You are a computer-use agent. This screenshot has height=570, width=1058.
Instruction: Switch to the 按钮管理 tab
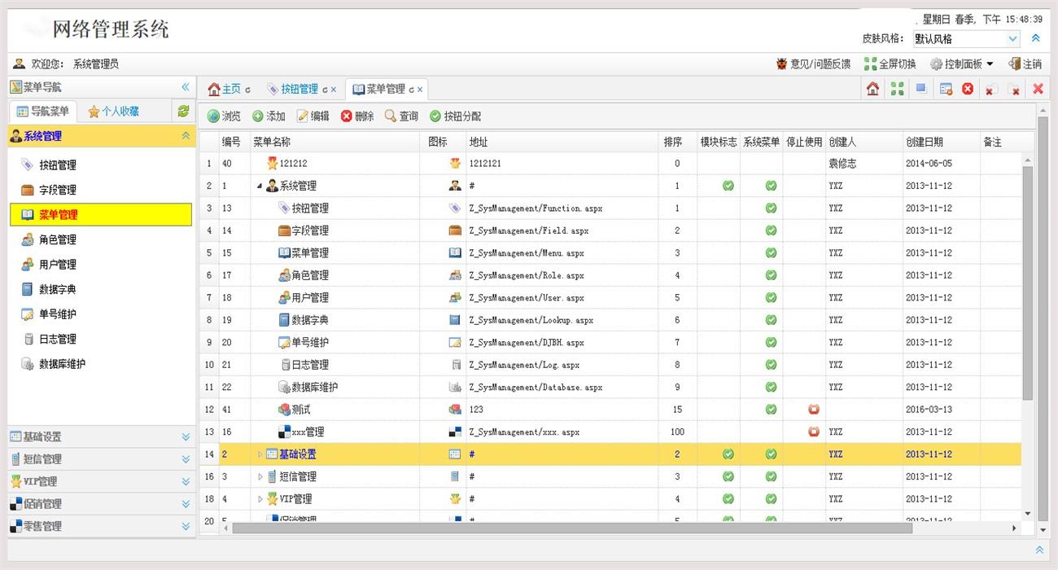point(299,90)
